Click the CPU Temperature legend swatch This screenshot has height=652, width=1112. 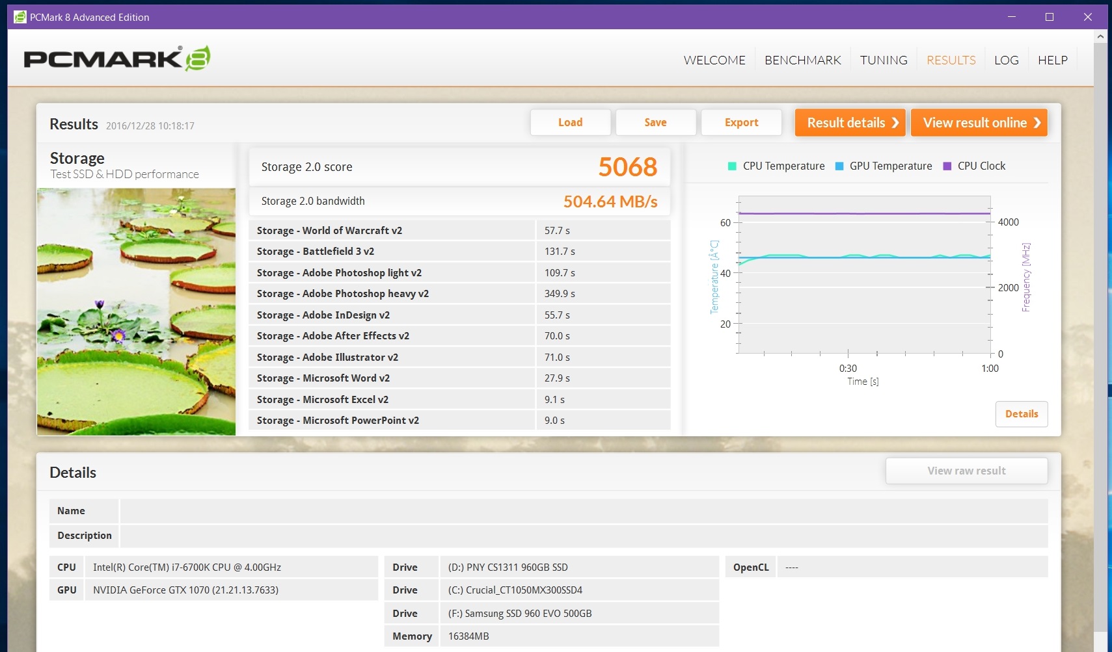click(732, 166)
